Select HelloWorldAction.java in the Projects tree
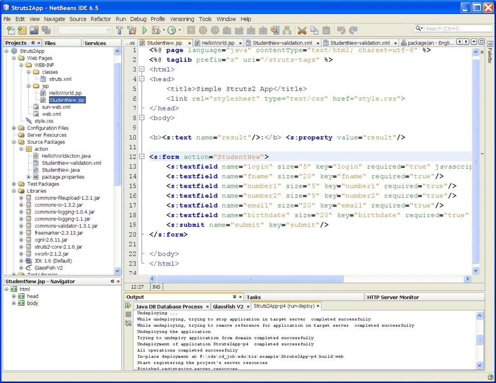 [66, 156]
